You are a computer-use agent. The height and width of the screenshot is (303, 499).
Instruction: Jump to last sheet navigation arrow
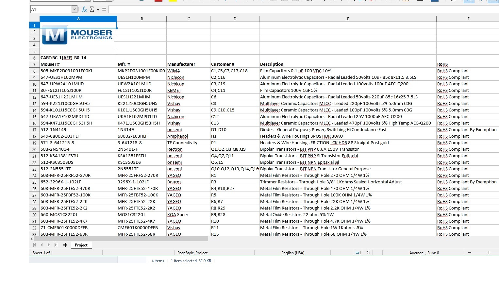click(56, 245)
